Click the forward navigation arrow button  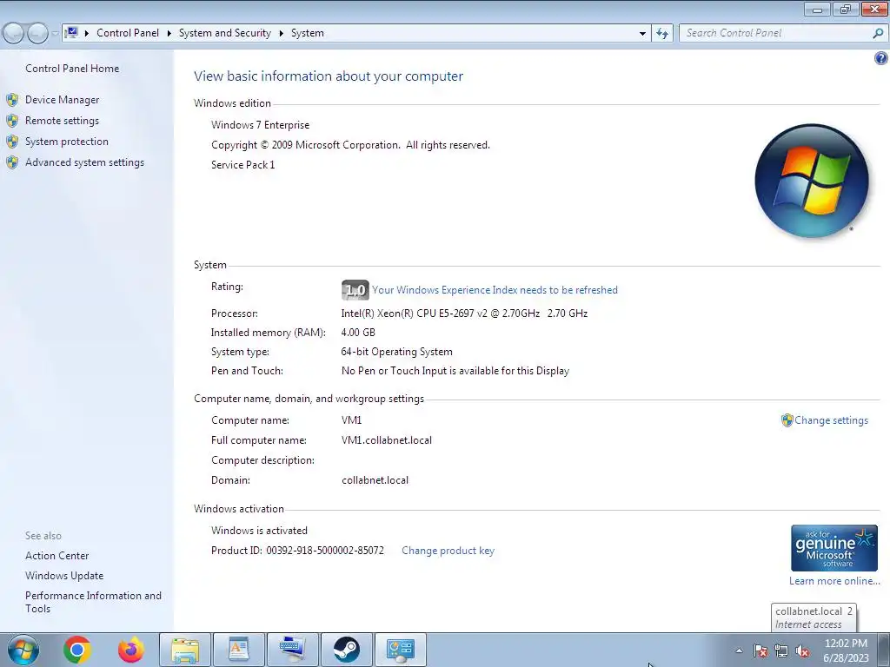pyautogui.click(x=37, y=34)
